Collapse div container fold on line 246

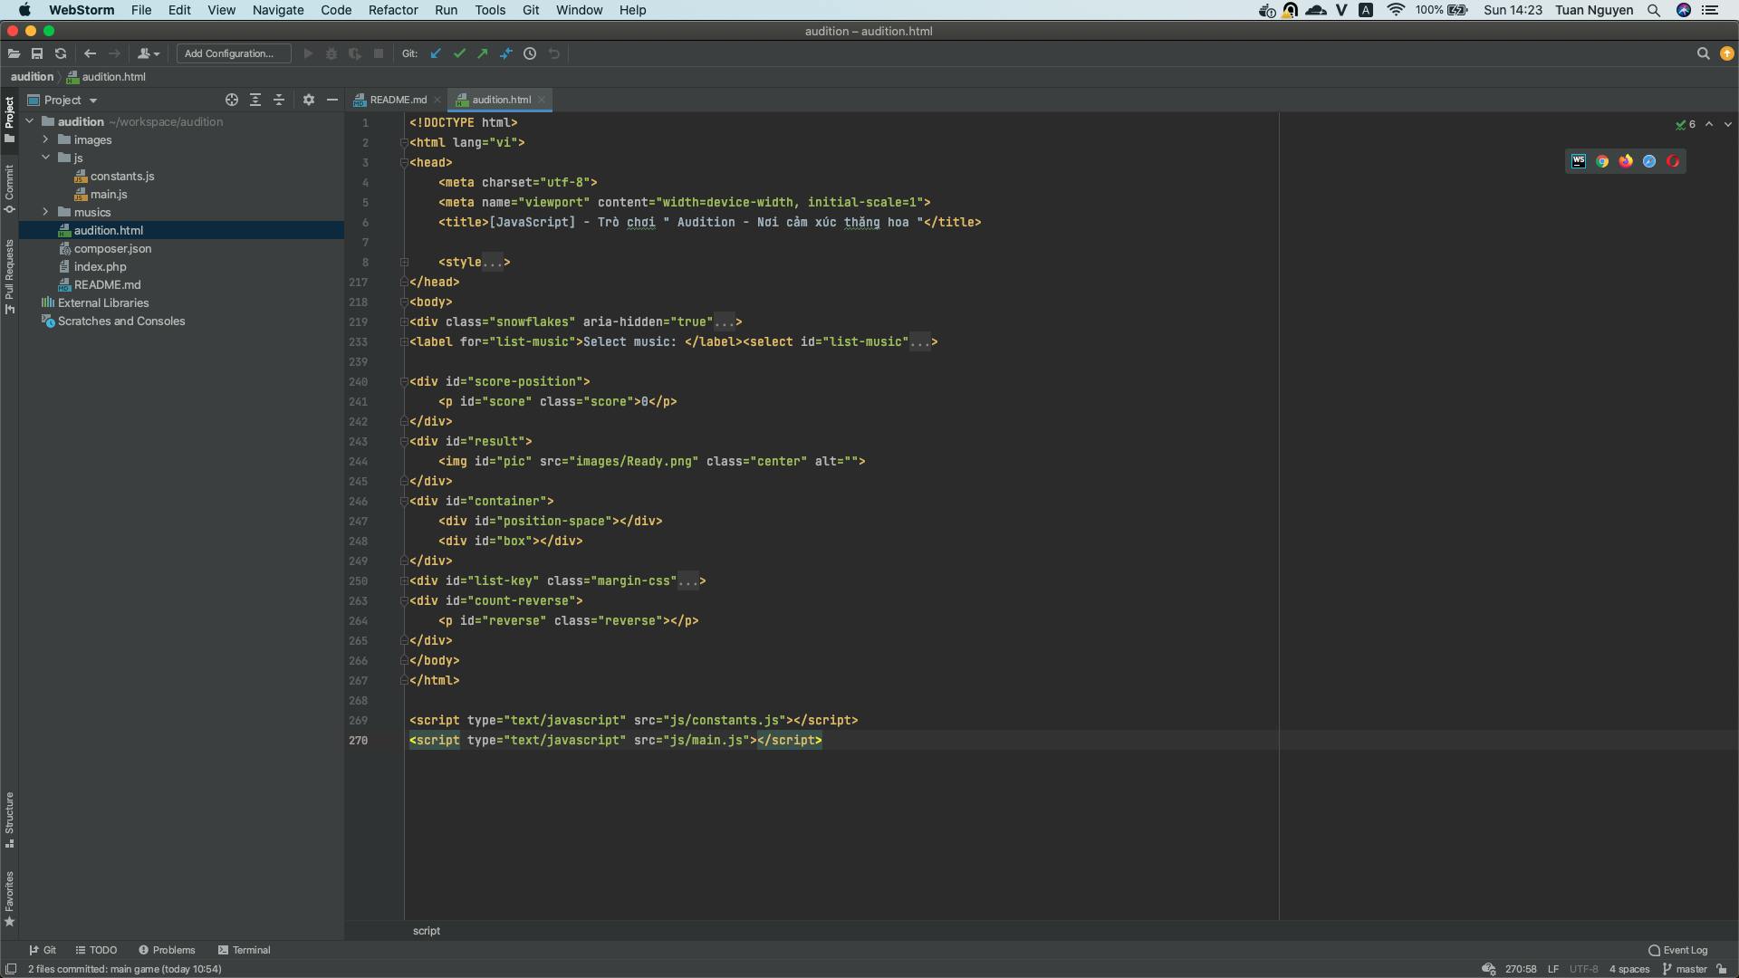click(403, 501)
